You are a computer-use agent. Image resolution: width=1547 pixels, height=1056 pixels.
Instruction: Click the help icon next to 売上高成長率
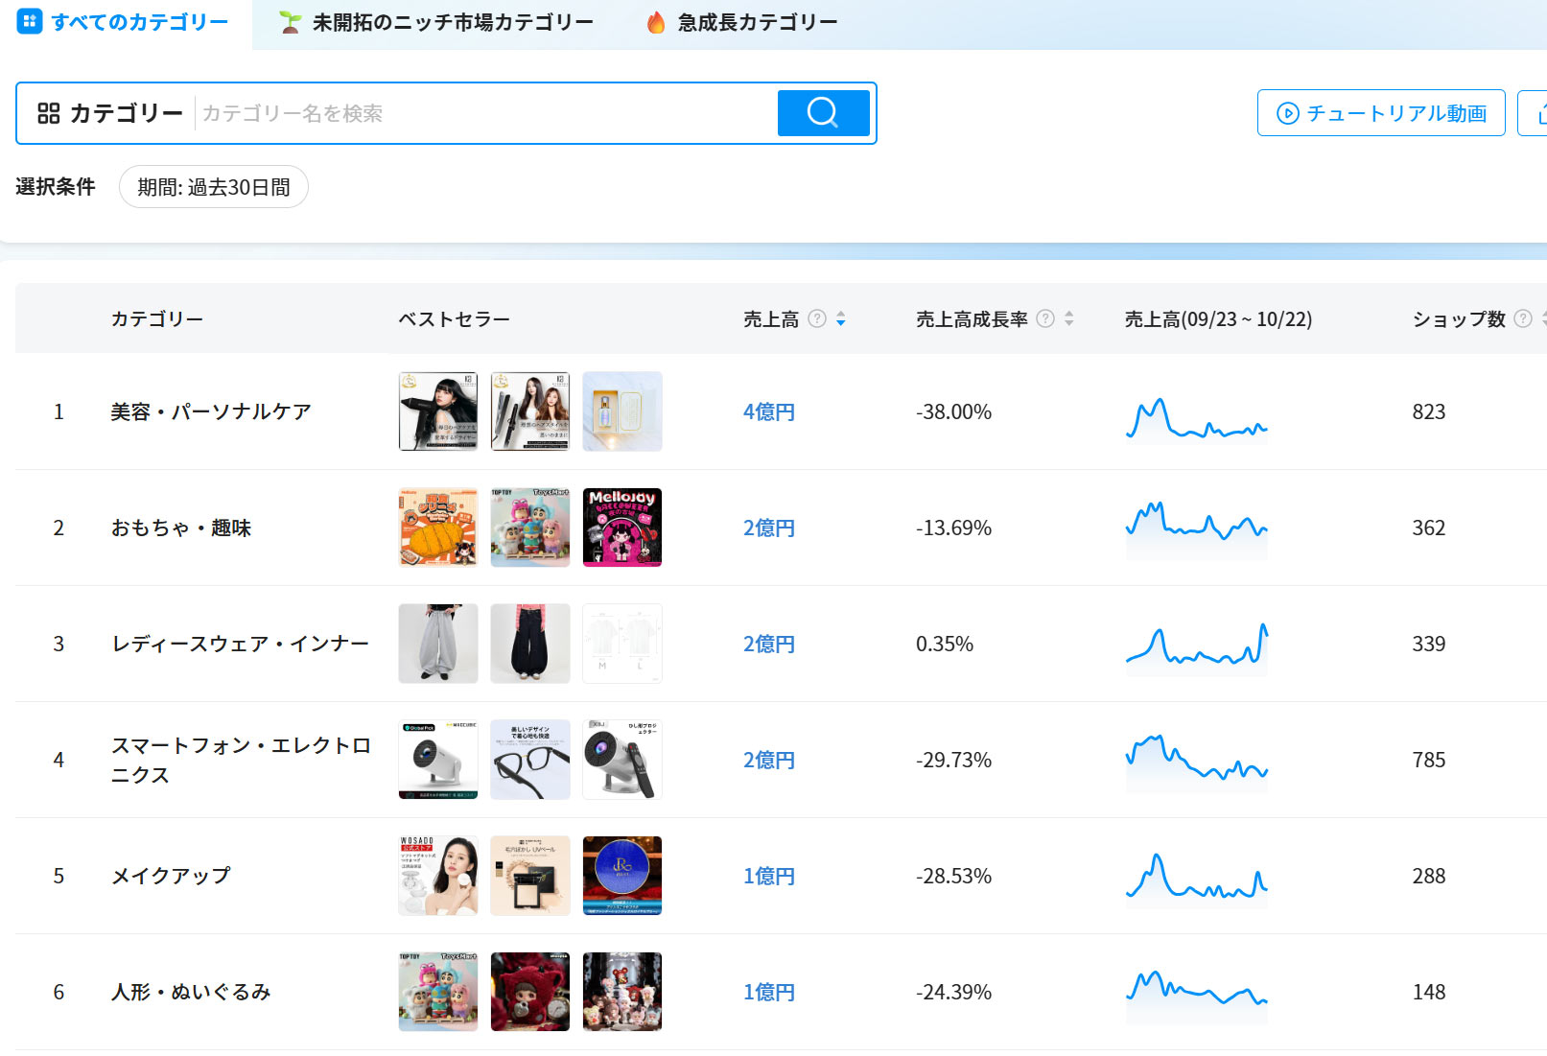point(1045,318)
